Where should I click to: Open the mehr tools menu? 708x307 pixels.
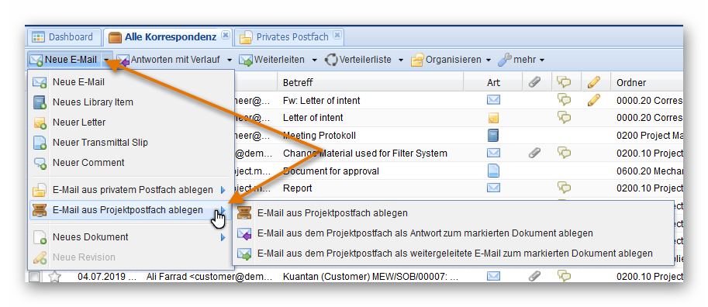[522, 60]
